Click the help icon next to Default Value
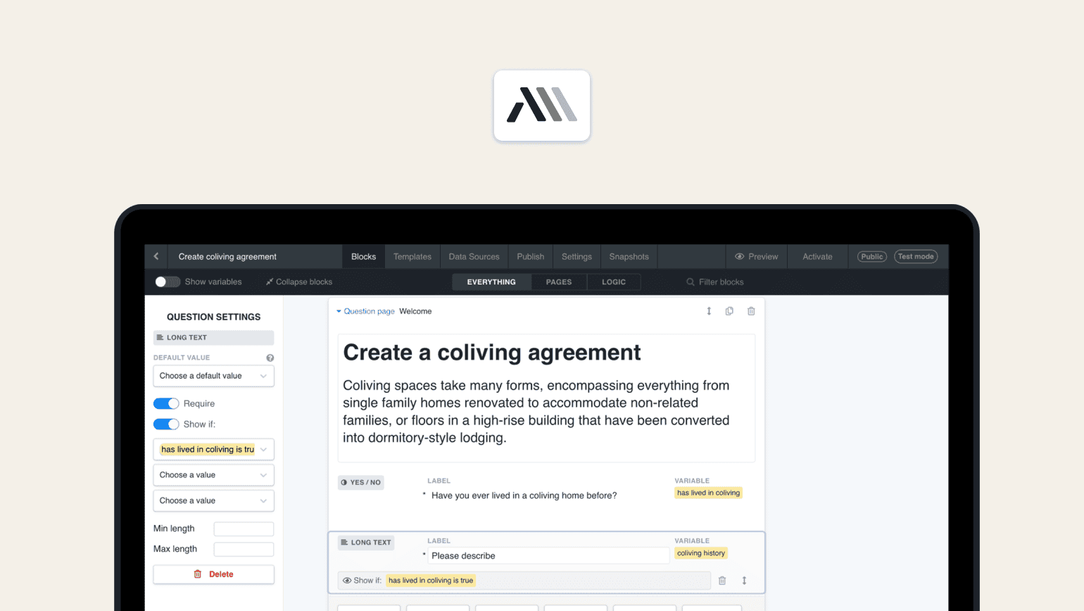 point(270,358)
